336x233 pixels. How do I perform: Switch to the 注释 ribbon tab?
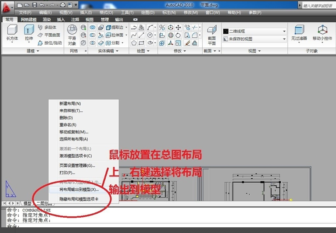75,20
